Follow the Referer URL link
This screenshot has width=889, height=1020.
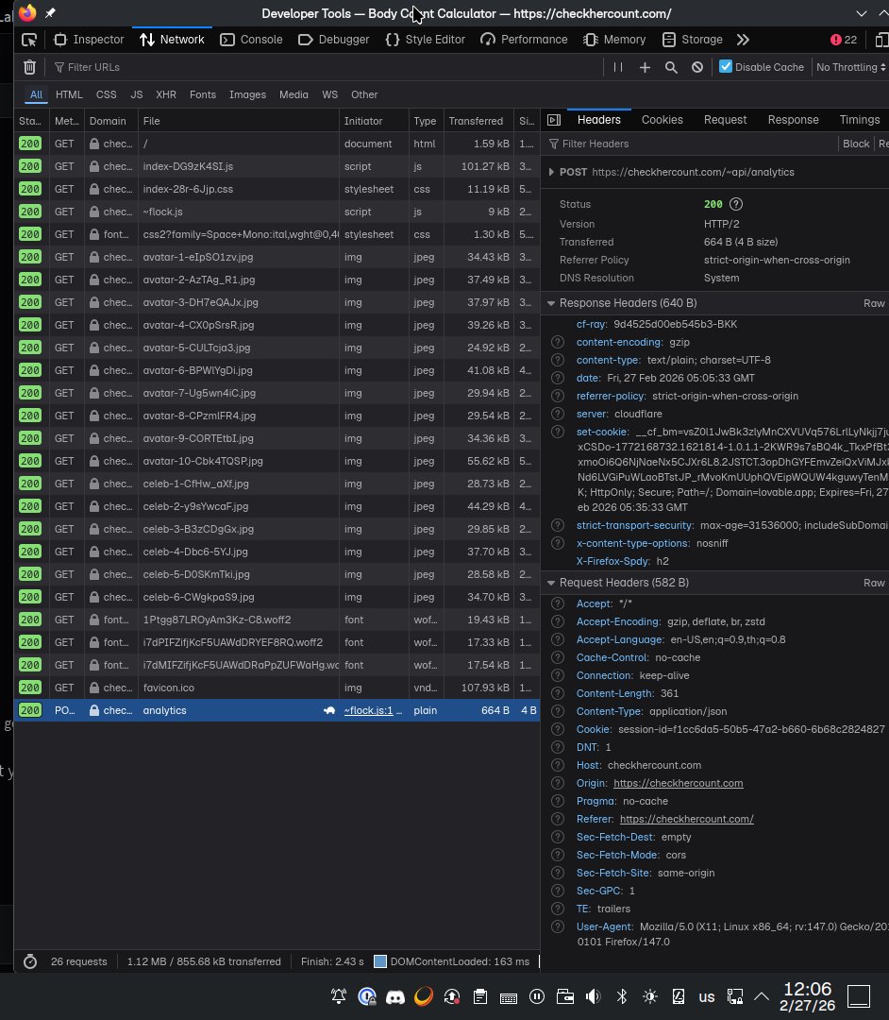(686, 819)
